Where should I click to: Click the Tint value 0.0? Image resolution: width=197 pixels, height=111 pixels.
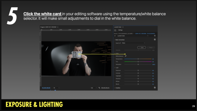pyautogui.click(x=153, y=62)
